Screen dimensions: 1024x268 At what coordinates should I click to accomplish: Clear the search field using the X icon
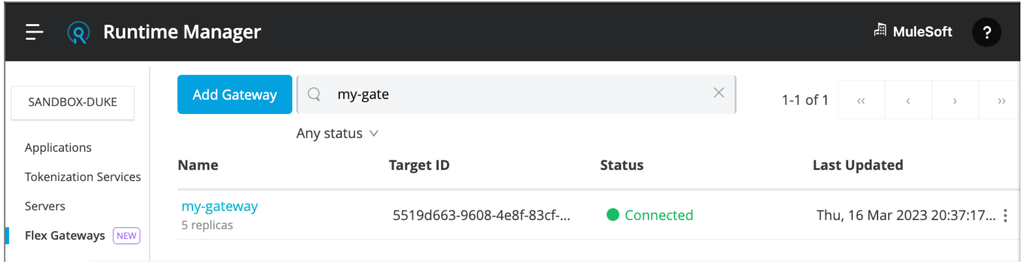[719, 93]
